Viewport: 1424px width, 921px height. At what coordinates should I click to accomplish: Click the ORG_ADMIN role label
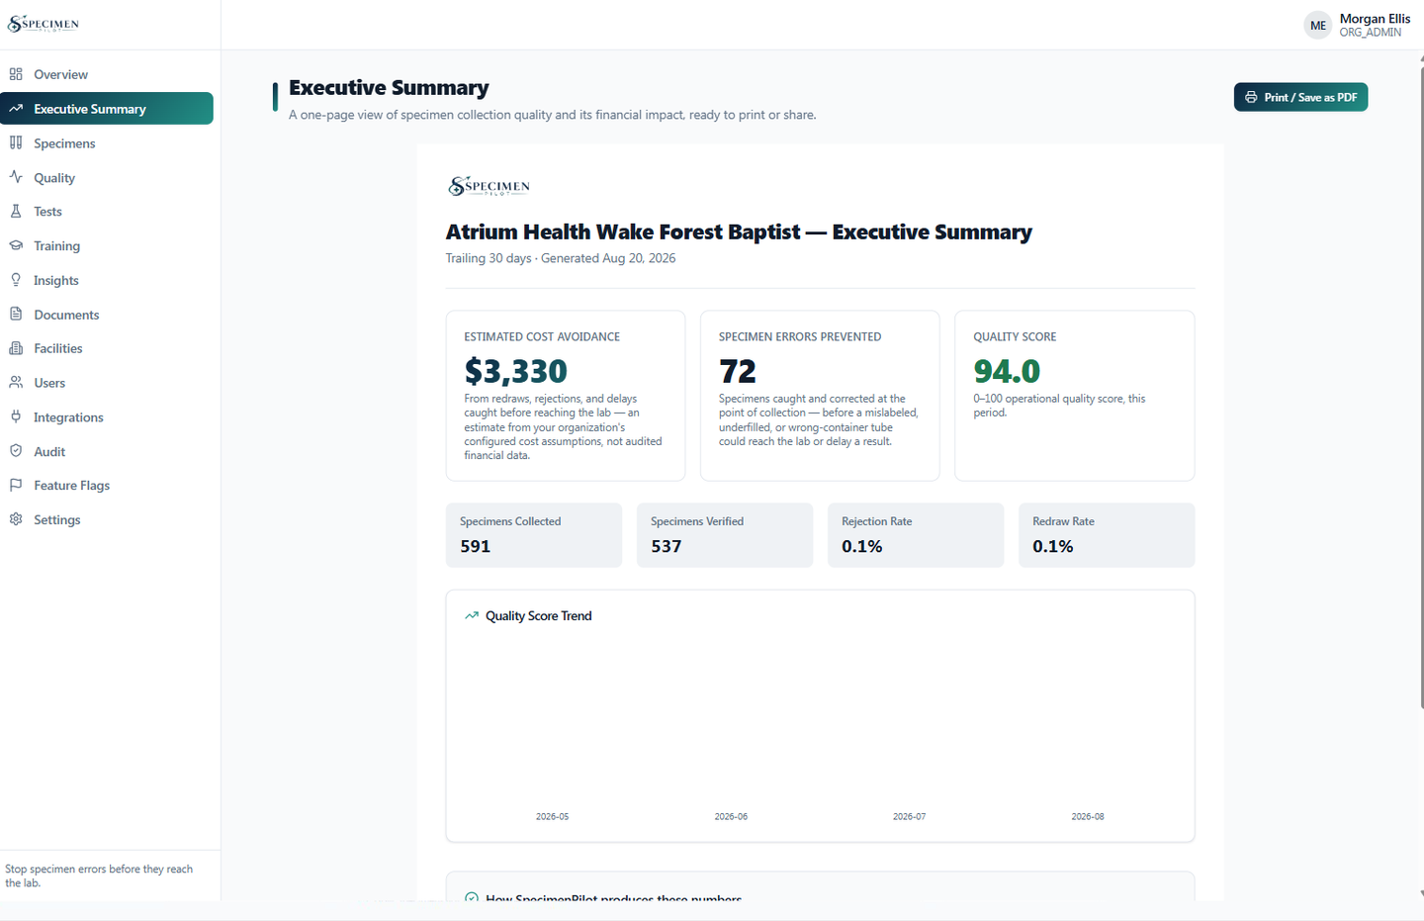point(1371,33)
